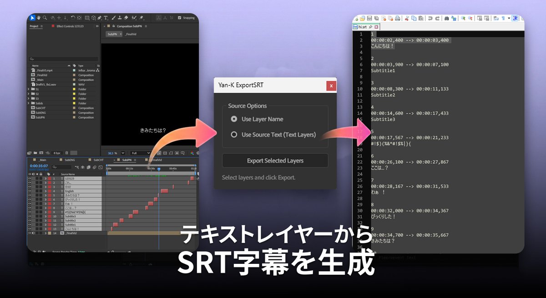Switch to the SubENG timeline tab
Screen dimensions: 546x298
click(x=69, y=160)
